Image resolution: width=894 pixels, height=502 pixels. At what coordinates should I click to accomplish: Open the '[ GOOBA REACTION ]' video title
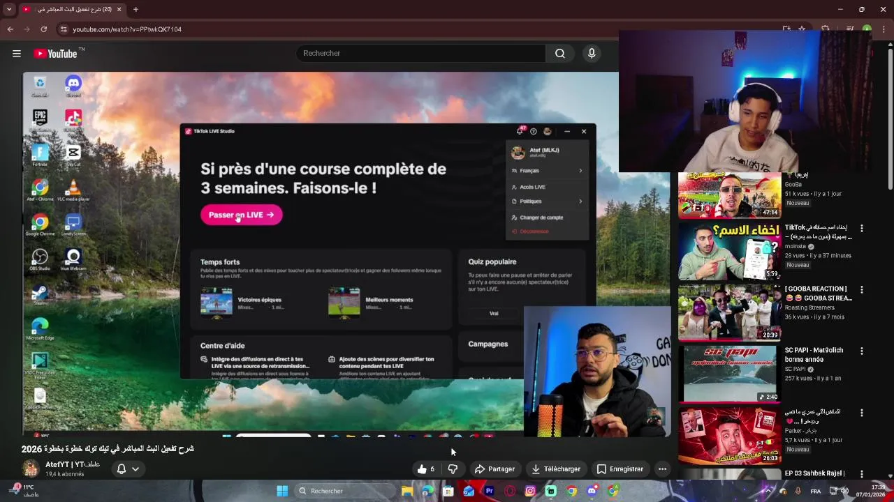pyautogui.click(x=818, y=294)
